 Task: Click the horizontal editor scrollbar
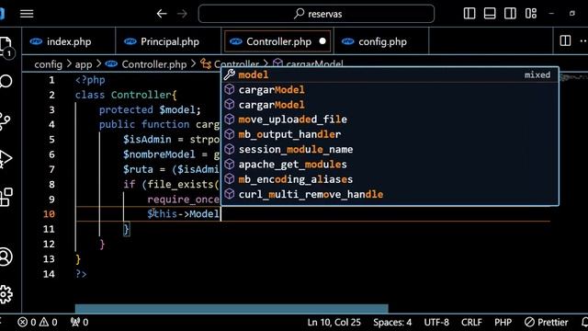coord(232,309)
